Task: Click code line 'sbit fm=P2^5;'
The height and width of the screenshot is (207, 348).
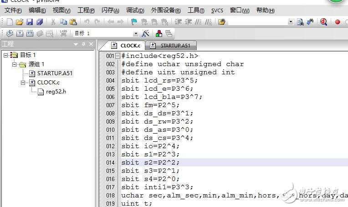Action: pyautogui.click(x=150, y=105)
